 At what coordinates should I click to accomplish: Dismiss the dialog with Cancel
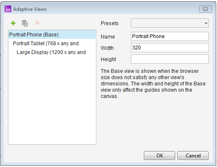pos(193,155)
